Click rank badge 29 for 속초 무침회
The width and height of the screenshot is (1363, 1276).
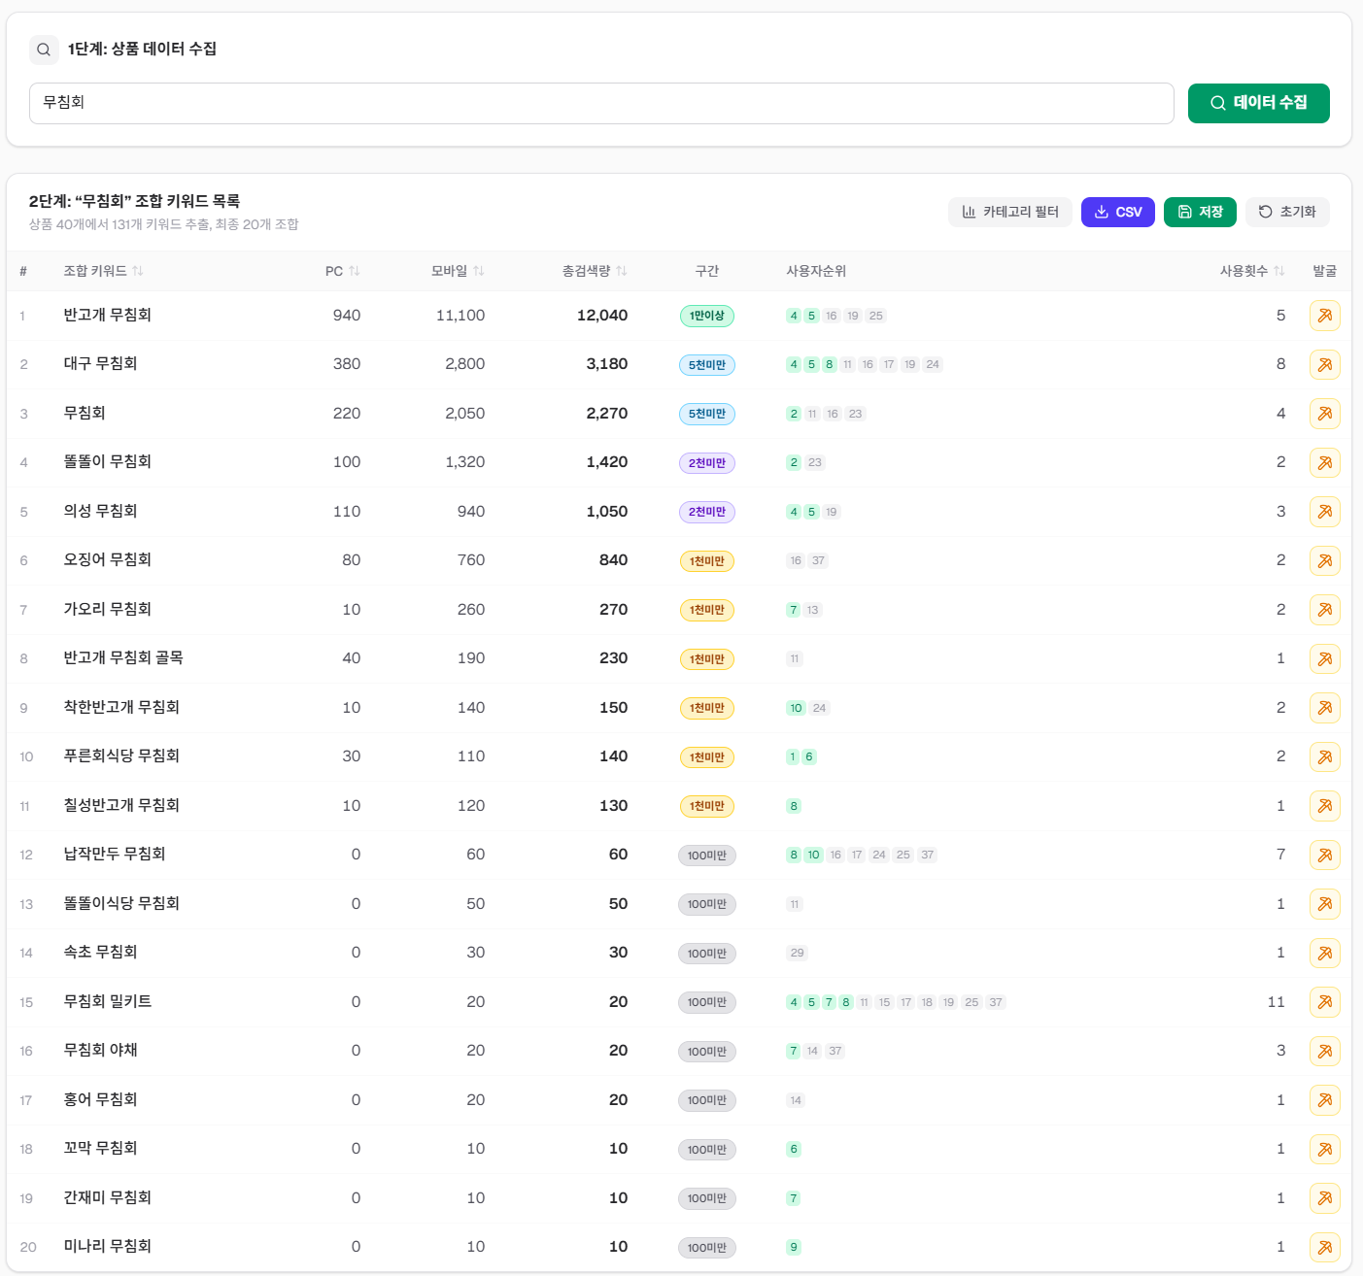798,953
